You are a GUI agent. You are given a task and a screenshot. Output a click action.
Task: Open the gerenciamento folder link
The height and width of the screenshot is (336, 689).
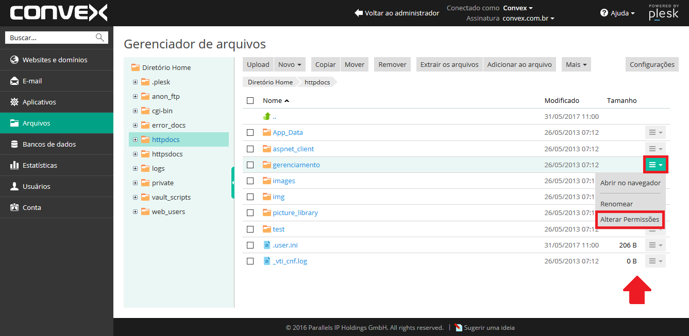click(x=296, y=165)
